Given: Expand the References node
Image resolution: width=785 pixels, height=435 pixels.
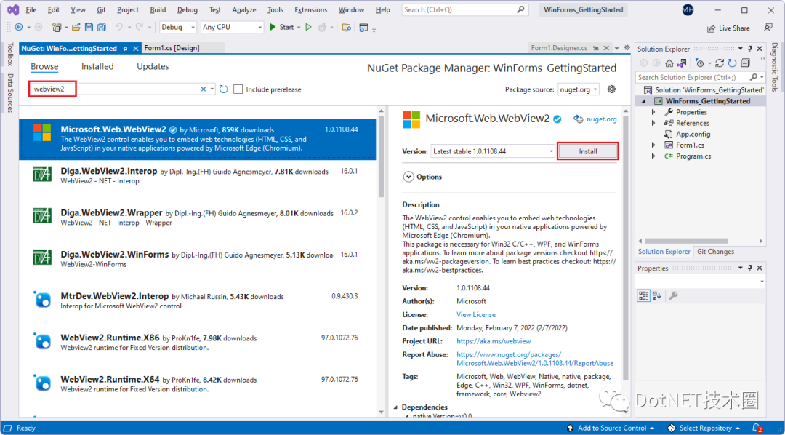Looking at the screenshot, I should tap(653, 123).
